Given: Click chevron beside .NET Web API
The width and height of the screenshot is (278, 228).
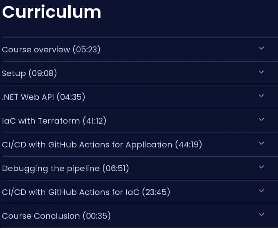Looking at the screenshot, I should pos(261,96).
